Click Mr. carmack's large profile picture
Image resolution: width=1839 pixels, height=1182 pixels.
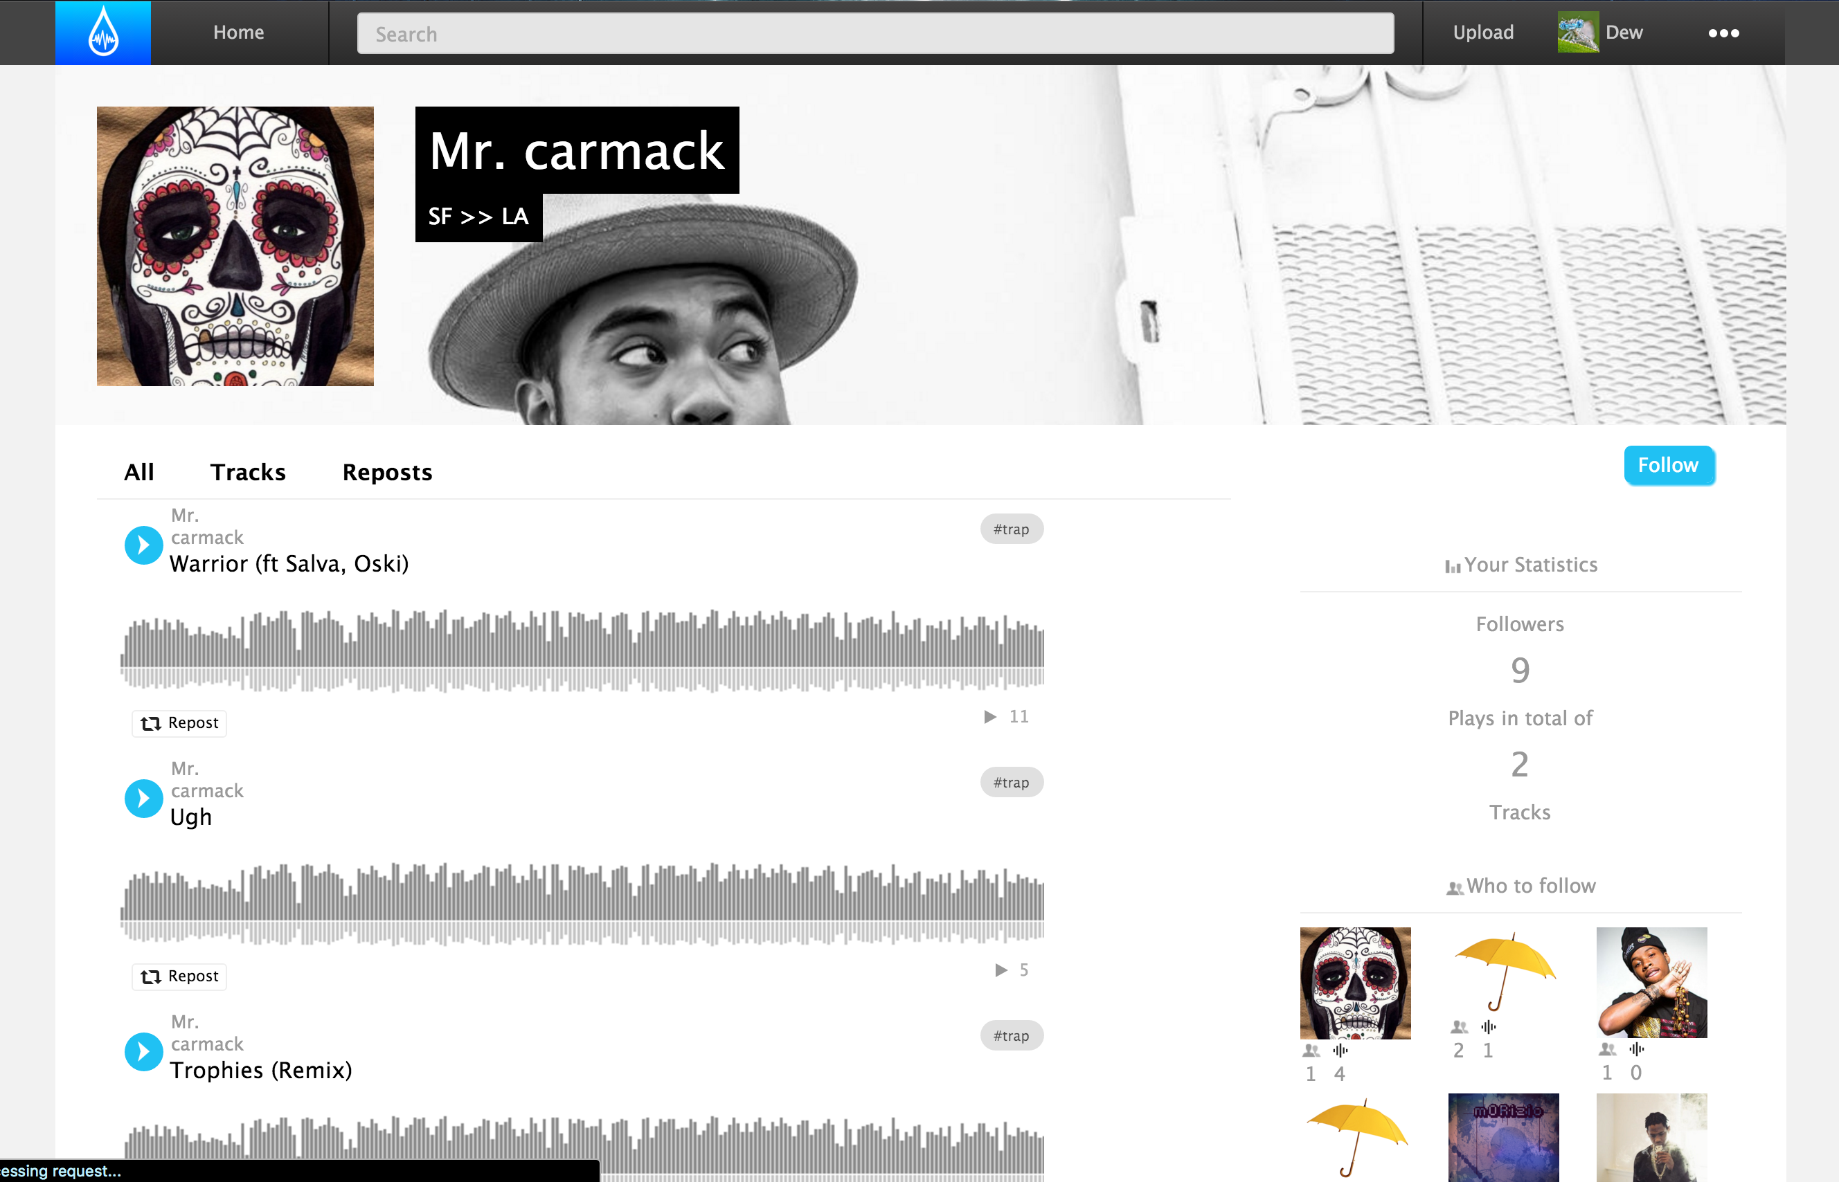[x=235, y=246]
